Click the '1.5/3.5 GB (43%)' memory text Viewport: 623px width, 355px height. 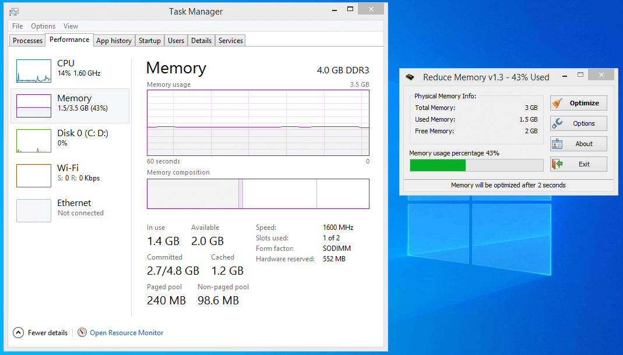[83, 108]
